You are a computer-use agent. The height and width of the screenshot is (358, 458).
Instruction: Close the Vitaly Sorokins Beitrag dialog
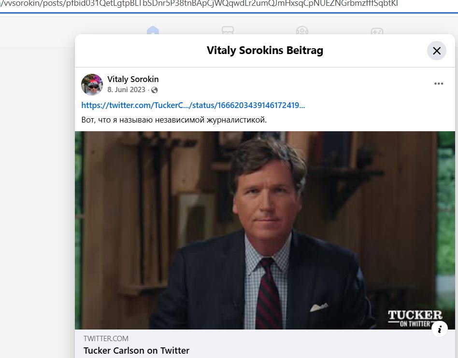pos(436,51)
